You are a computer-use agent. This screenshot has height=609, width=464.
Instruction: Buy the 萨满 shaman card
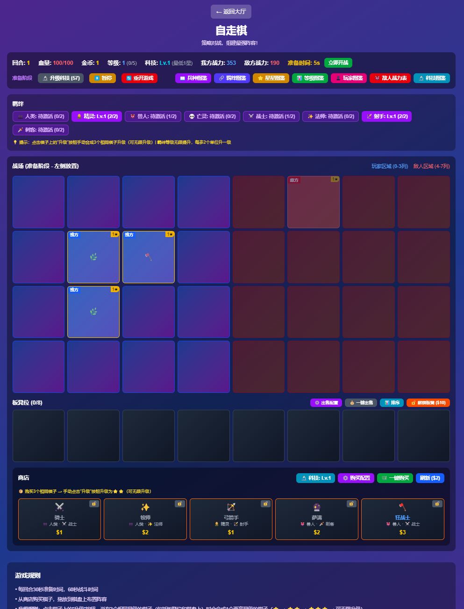[317, 519]
